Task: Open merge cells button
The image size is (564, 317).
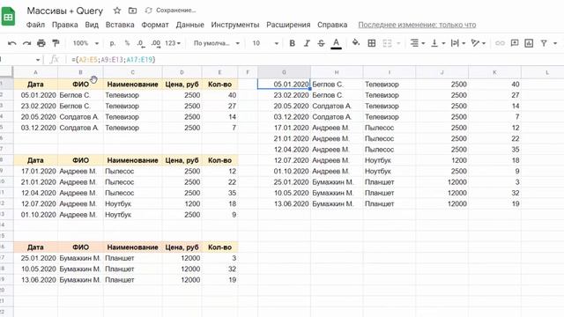Action: pos(387,43)
